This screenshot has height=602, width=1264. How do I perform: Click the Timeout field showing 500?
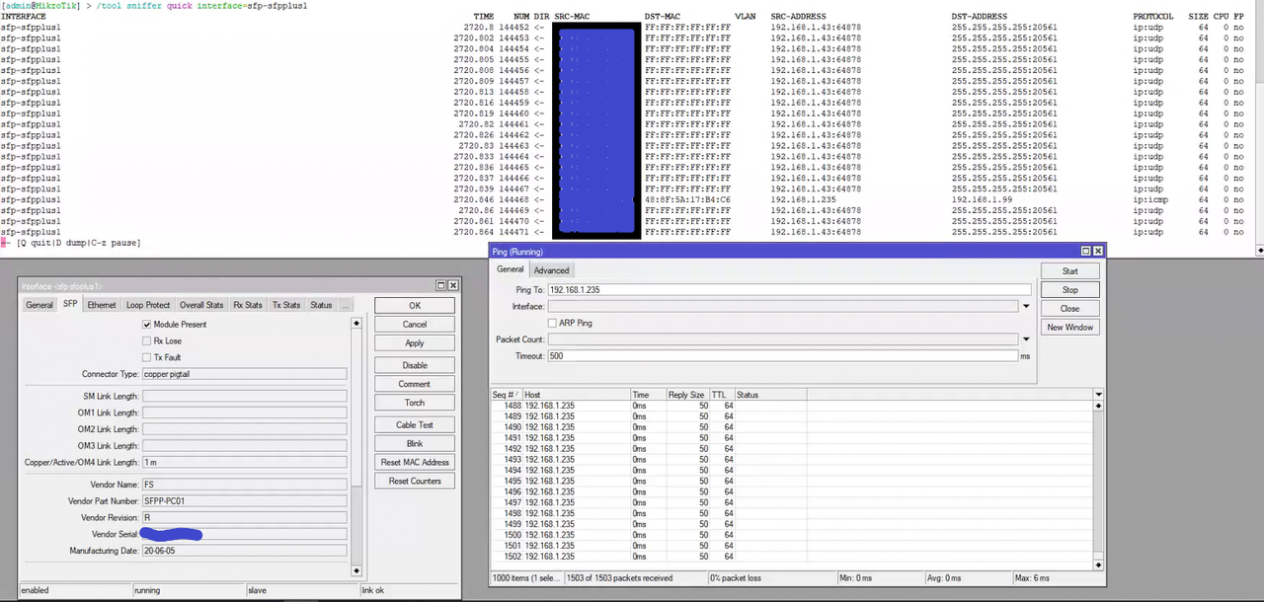tap(783, 356)
